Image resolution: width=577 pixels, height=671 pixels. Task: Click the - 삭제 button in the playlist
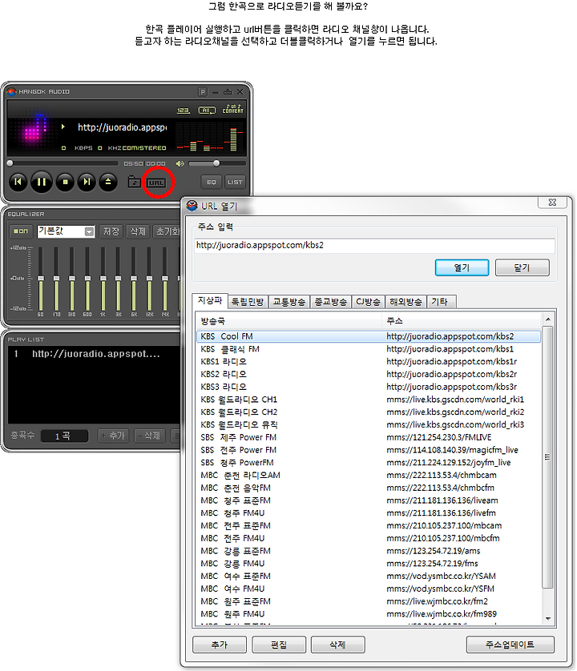150,436
